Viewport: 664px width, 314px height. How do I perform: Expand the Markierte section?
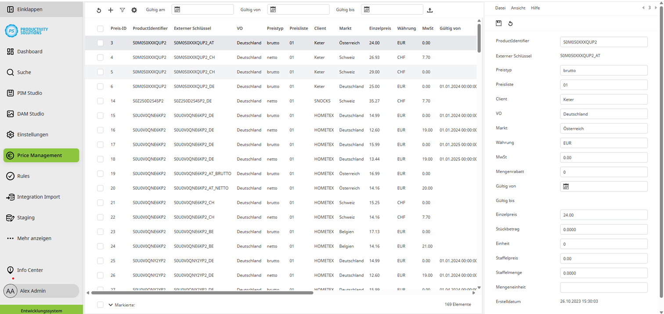click(x=110, y=304)
